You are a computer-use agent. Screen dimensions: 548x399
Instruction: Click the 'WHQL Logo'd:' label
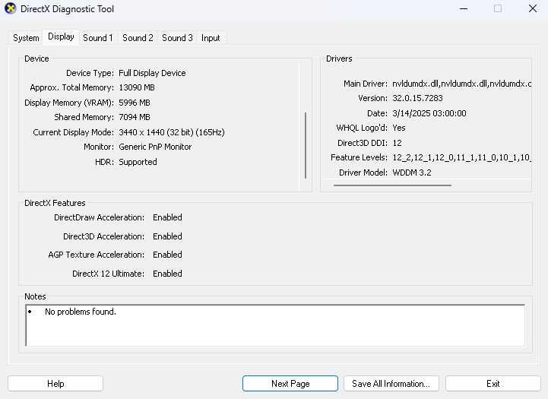362,128
